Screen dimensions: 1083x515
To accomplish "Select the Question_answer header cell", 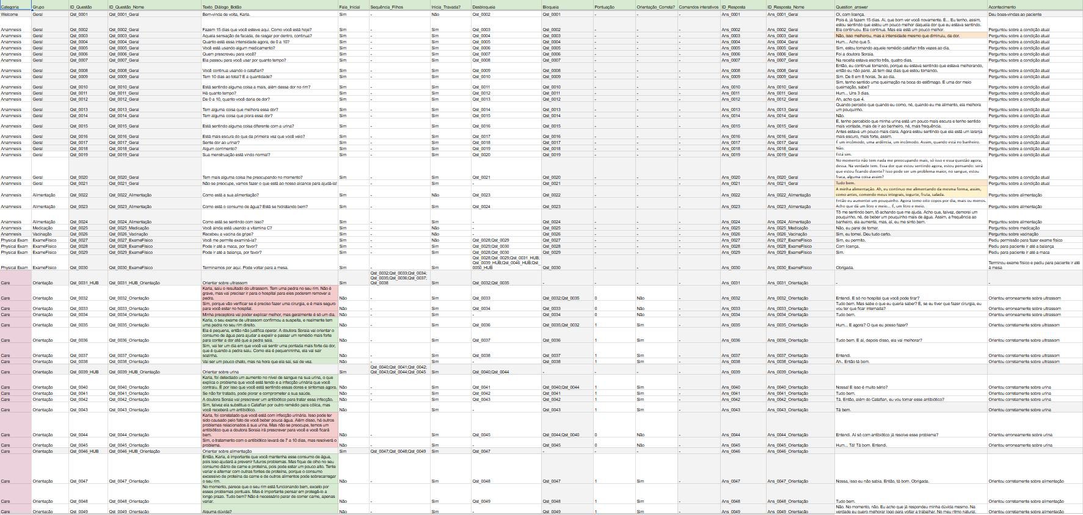I will click(911, 7).
